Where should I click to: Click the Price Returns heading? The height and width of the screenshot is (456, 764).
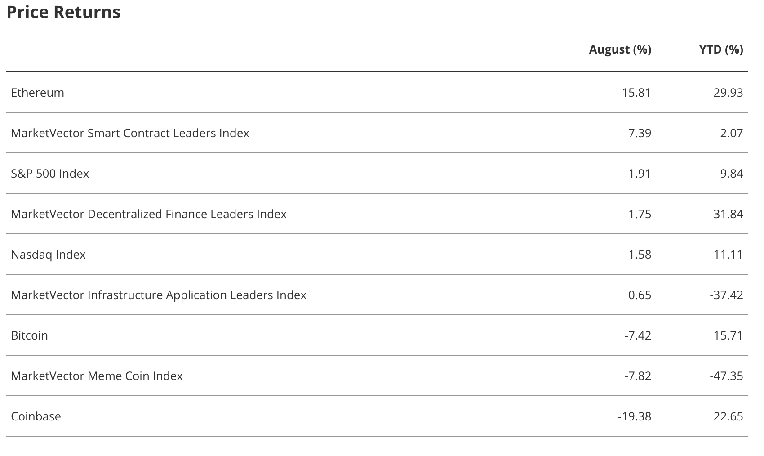pyautogui.click(x=63, y=12)
